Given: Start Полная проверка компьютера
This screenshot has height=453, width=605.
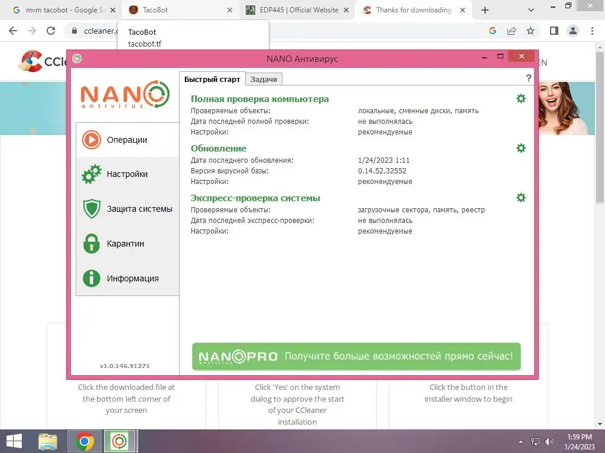Looking at the screenshot, I should (x=260, y=99).
